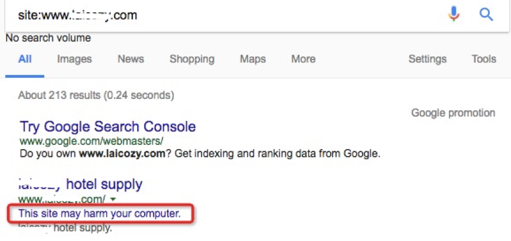The height and width of the screenshot is (241, 511).
Task: Click the hotel supply result's green URL
Action: pyautogui.click(x=62, y=200)
